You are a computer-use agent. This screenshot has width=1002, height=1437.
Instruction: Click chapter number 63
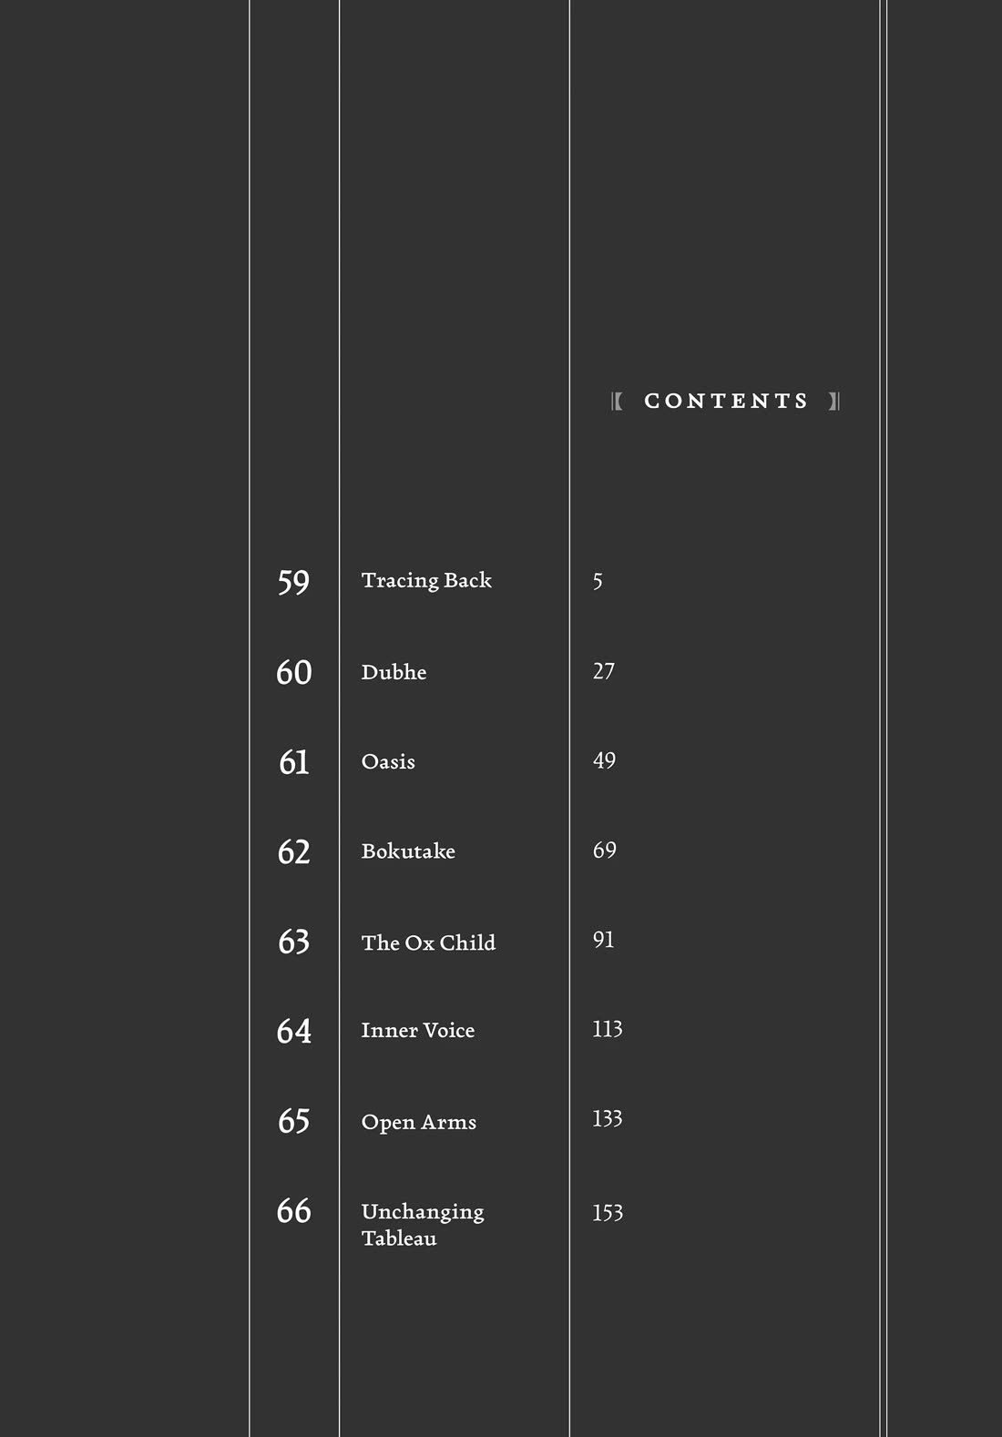(293, 942)
